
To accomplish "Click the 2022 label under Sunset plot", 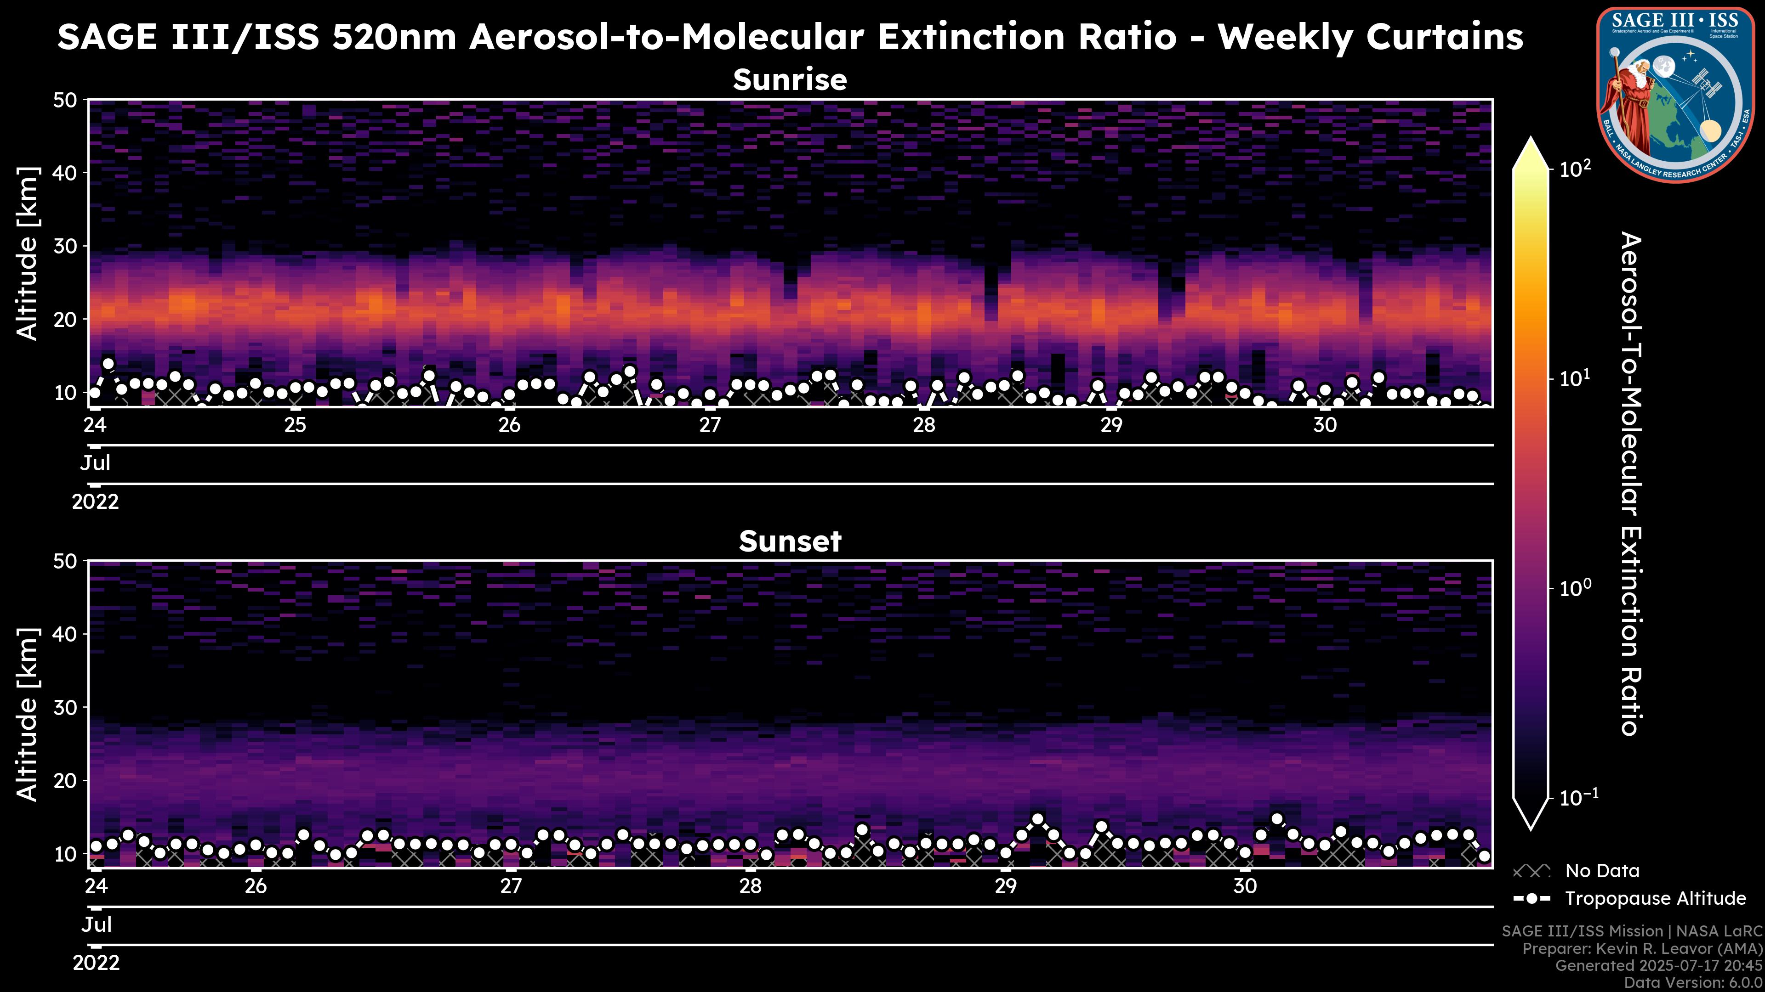I will pos(96,963).
